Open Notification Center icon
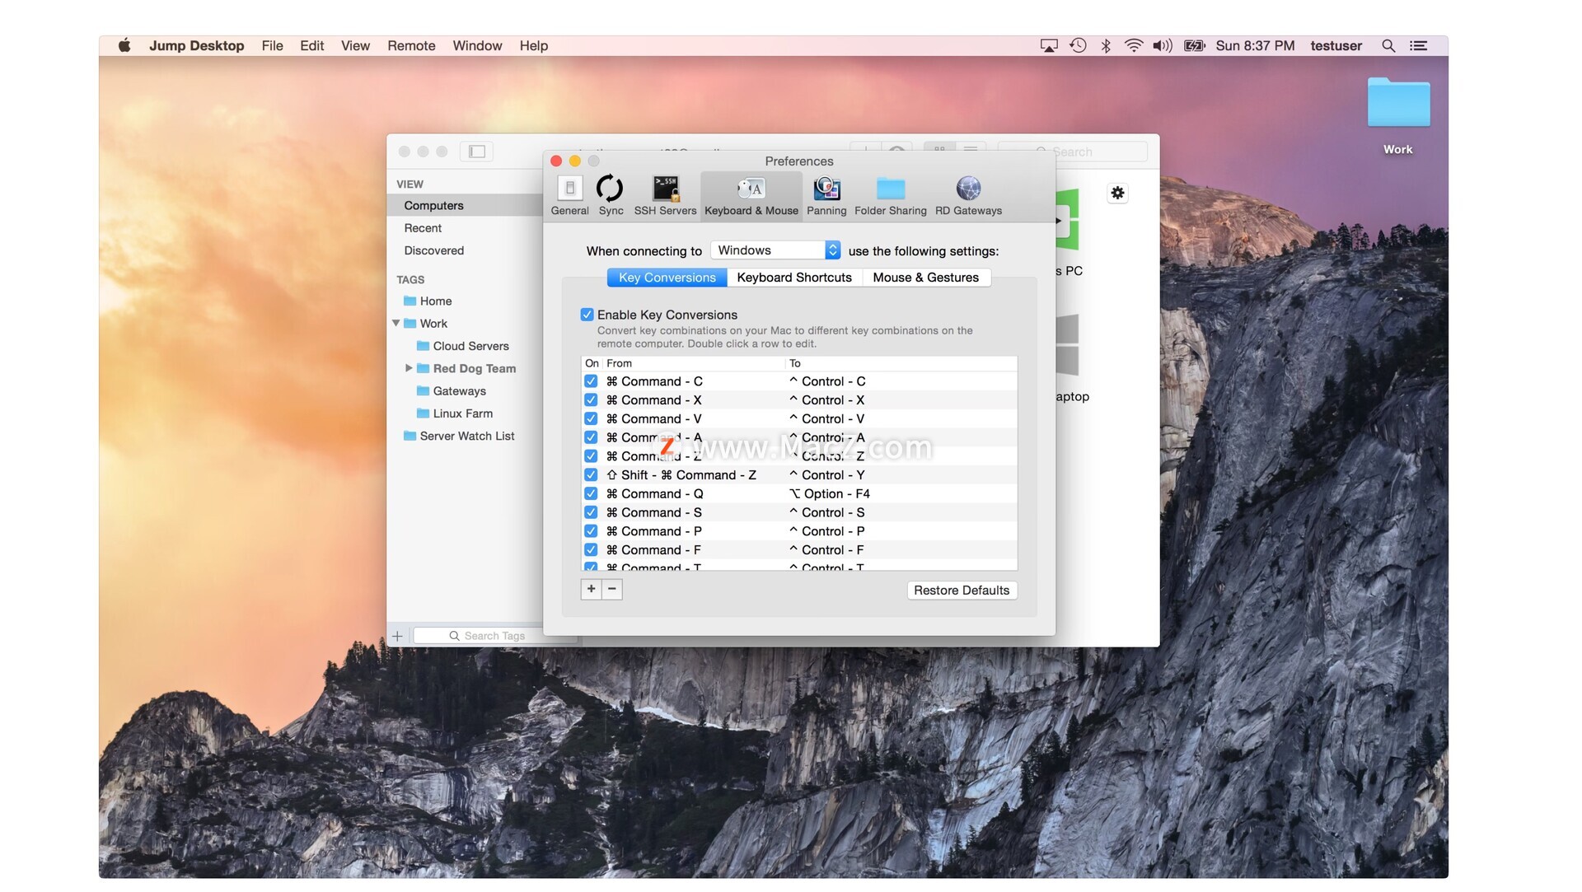1582x892 pixels. click(1418, 46)
